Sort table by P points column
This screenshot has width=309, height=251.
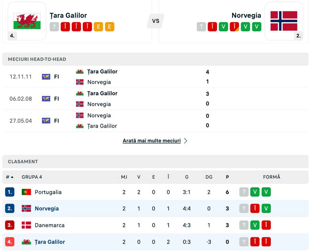tap(227, 177)
